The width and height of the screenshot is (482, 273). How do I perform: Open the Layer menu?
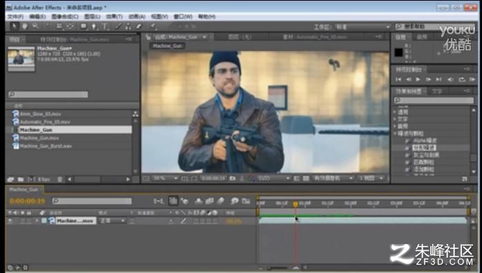coord(93,17)
